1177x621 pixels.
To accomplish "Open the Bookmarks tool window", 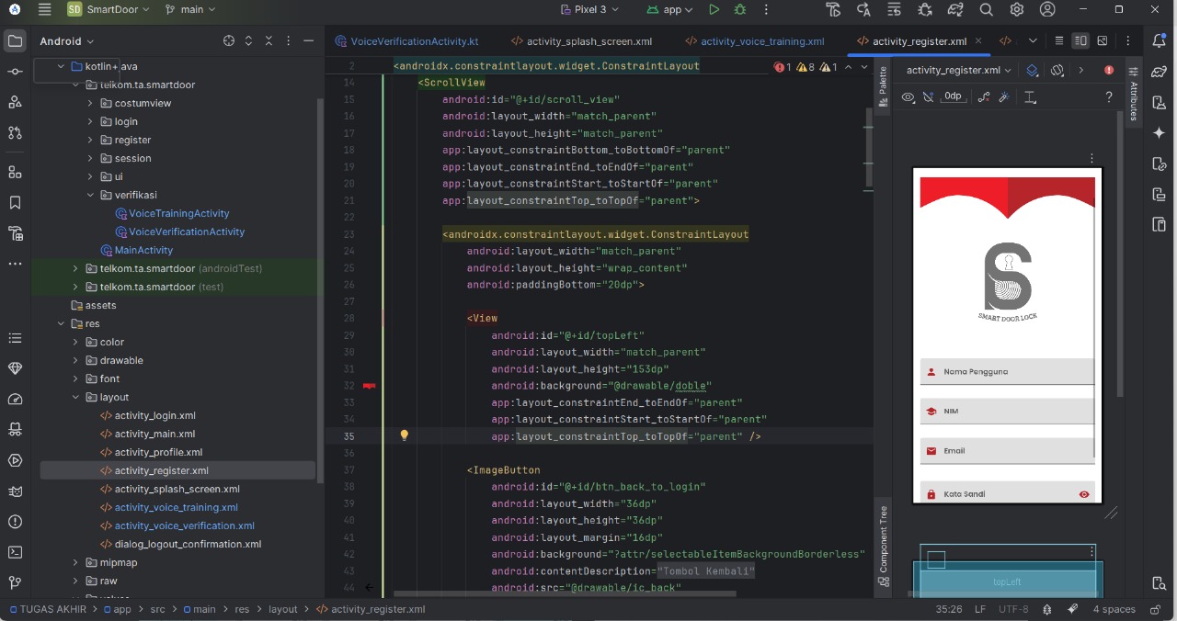I will tap(15, 203).
